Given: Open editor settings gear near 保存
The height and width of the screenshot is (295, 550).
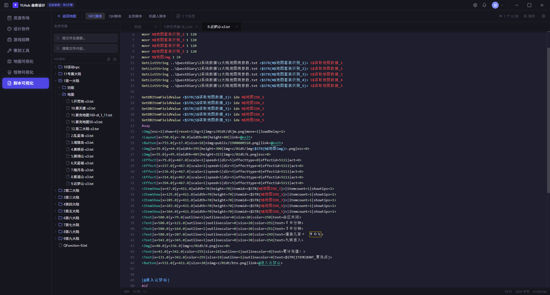Looking at the screenshot, I should point(543,16).
